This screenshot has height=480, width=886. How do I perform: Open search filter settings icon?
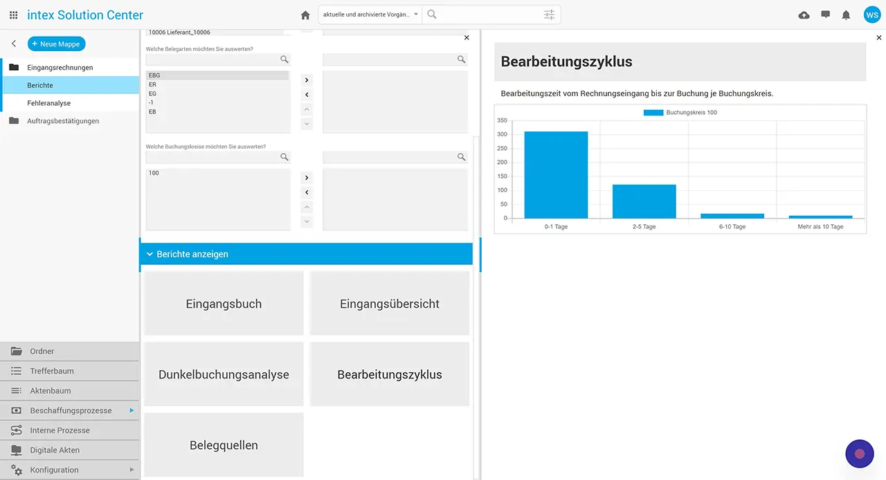pos(549,15)
